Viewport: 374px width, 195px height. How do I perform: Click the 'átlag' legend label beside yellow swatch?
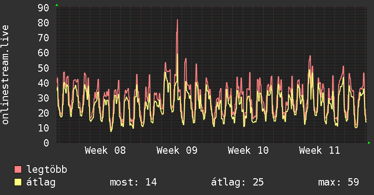pos(41,182)
